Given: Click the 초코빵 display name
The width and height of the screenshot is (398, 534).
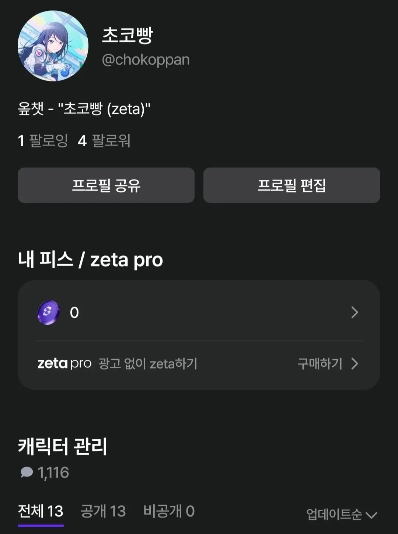Looking at the screenshot, I should pyautogui.click(x=128, y=35).
